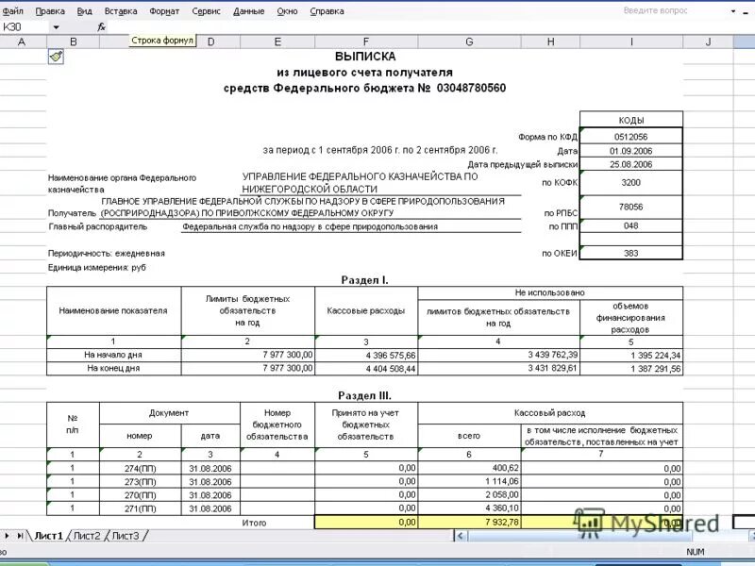The width and height of the screenshot is (755, 566).
Task: Select the 1 387 291,56 financing cell
Action: pyautogui.click(x=631, y=369)
